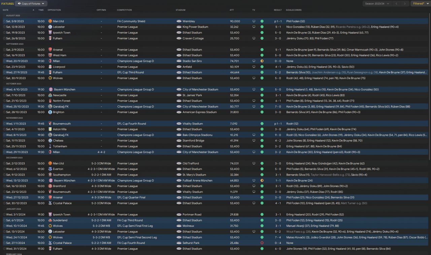Image resolution: width=431 pixels, height=255 pixels.
Task: Open the 9 - 0 match result
Action: [278, 135]
